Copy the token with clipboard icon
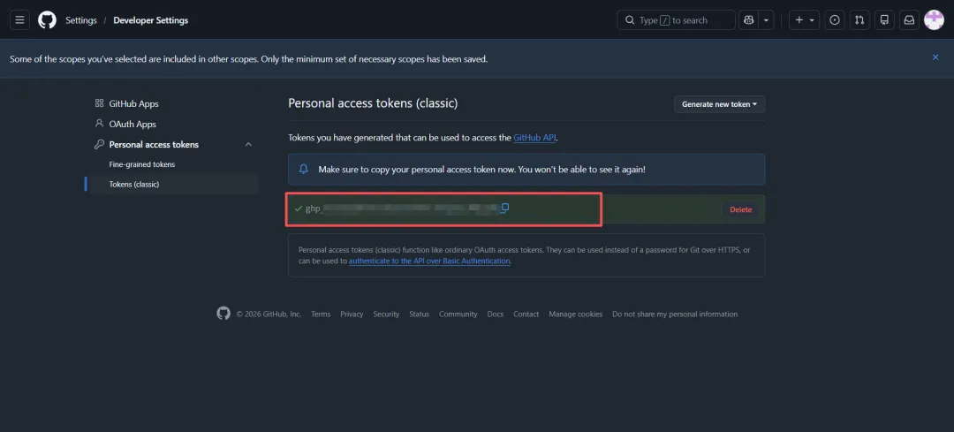 click(504, 208)
